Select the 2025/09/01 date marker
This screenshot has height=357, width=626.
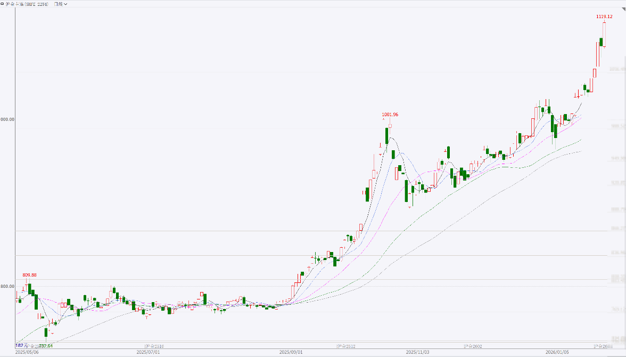pyautogui.click(x=291, y=352)
